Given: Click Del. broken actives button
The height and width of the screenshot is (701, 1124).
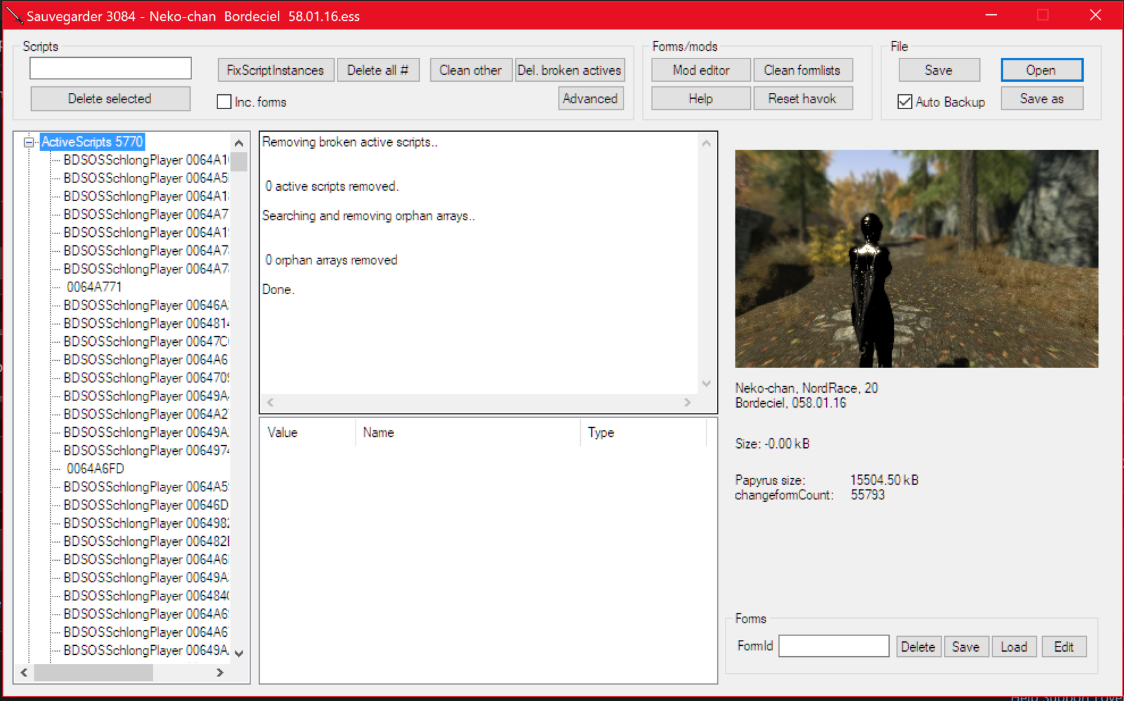Looking at the screenshot, I should (x=570, y=70).
